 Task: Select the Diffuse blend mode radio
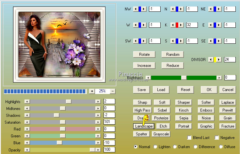(x=221, y=147)
